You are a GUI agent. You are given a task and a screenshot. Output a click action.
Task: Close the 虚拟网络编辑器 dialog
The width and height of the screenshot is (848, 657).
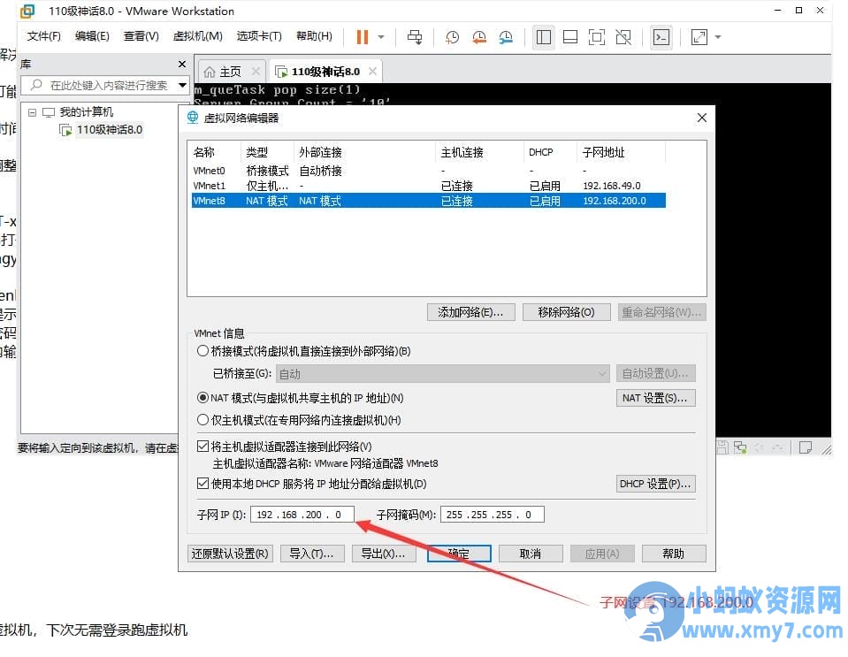pyautogui.click(x=702, y=118)
